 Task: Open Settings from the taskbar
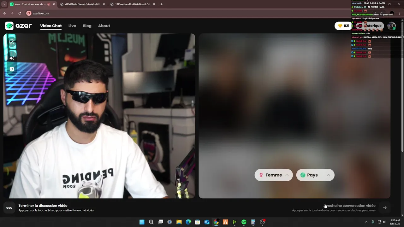click(170, 222)
